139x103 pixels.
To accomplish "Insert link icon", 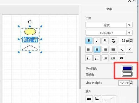I will coord(89,99).
